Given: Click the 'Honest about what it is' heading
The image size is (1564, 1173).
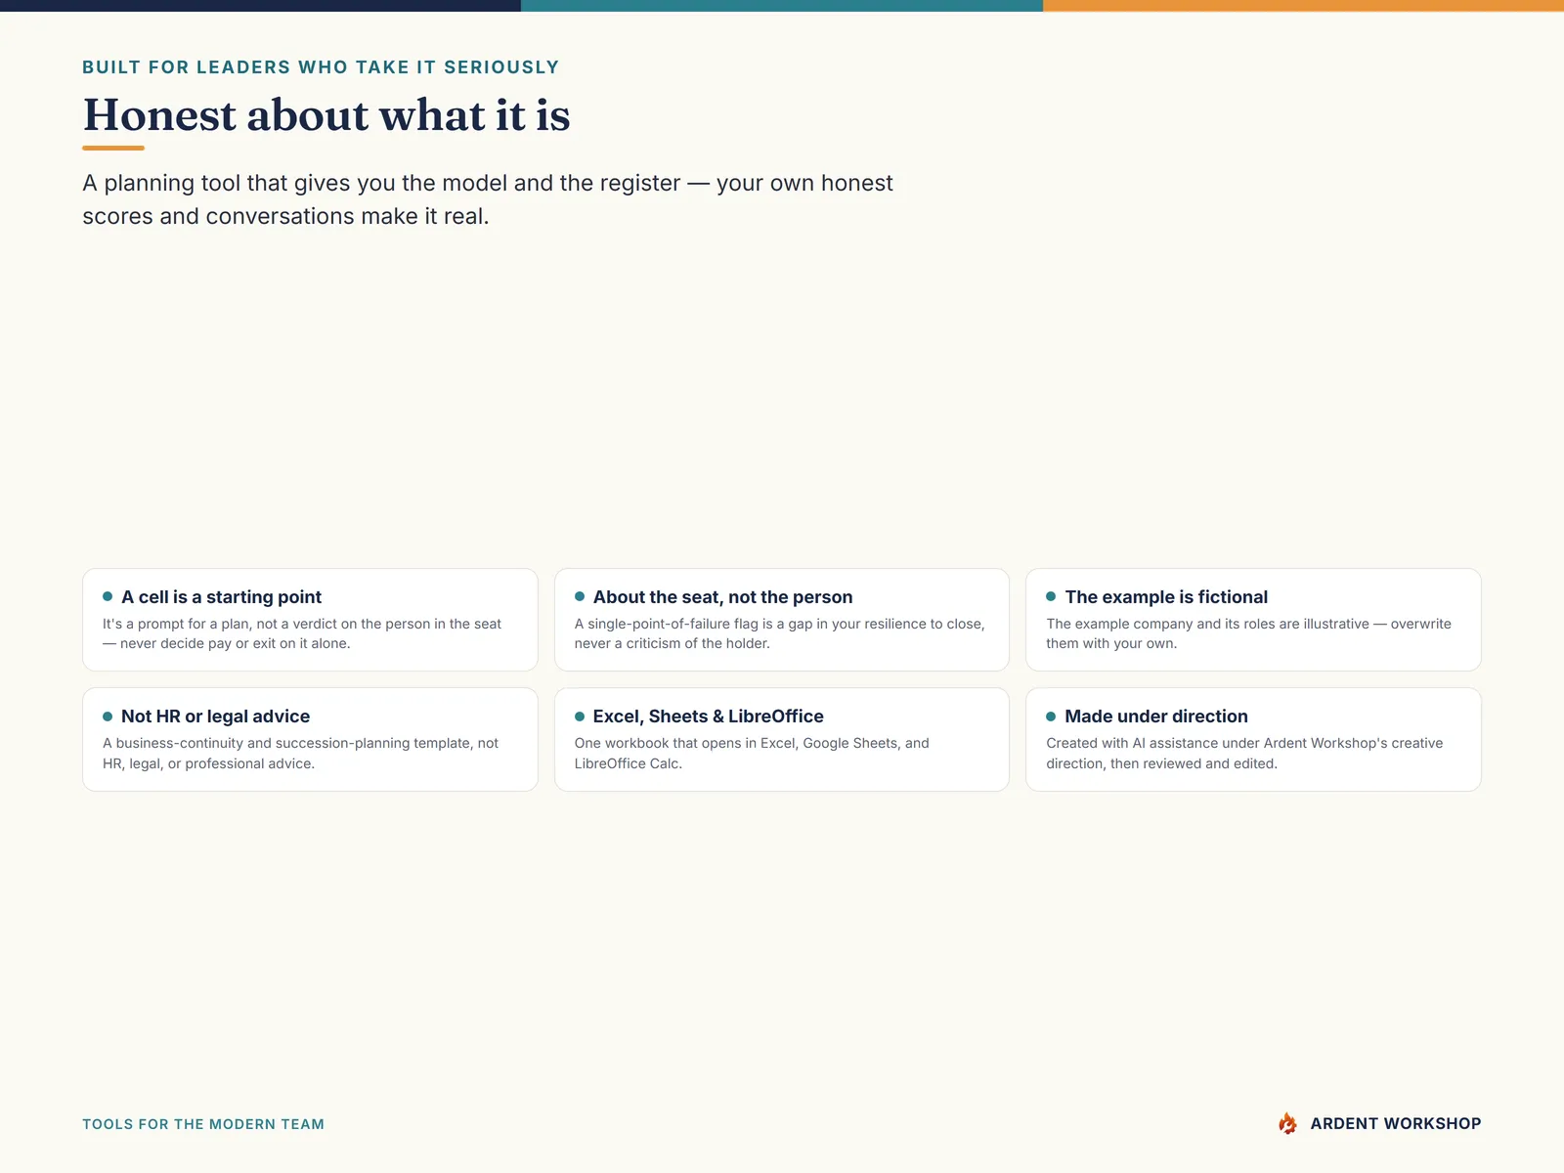Looking at the screenshot, I should click(x=326, y=115).
